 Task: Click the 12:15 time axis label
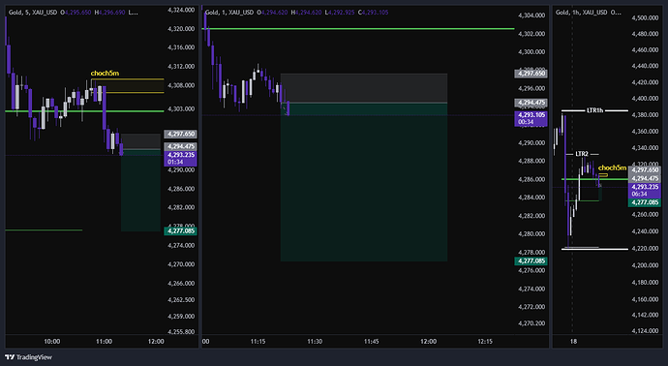(x=485, y=341)
